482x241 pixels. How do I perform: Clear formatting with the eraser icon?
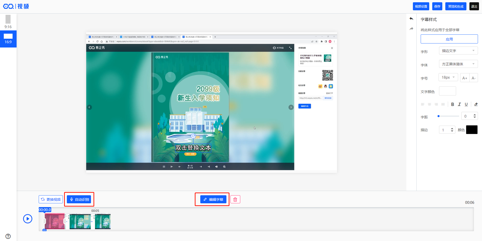[x=476, y=104]
